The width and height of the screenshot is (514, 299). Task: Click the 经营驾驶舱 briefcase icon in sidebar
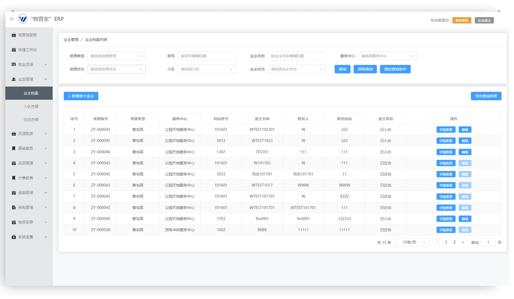[14, 35]
